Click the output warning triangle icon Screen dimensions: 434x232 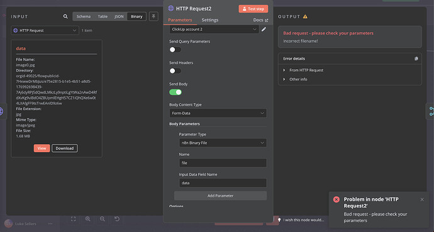point(305,16)
